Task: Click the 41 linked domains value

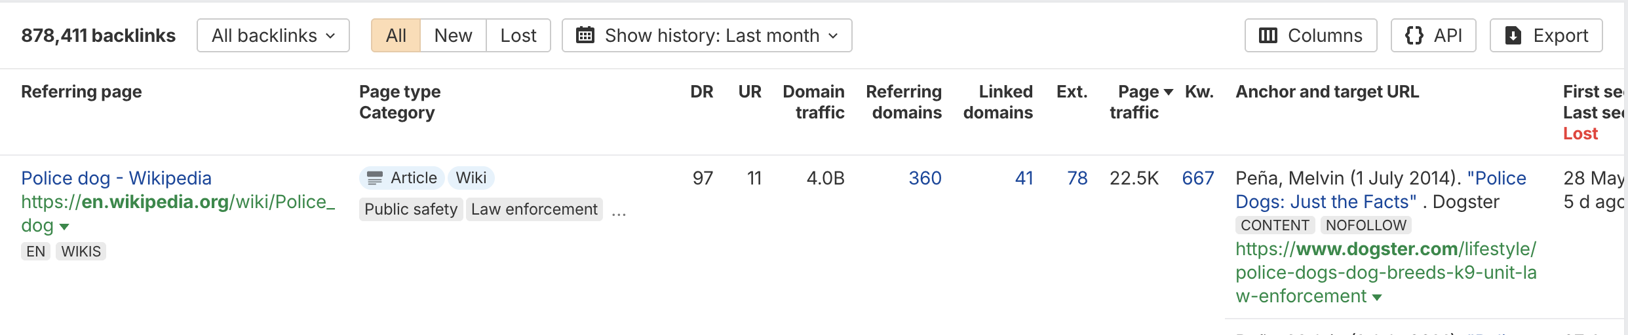Action: pos(1024,178)
